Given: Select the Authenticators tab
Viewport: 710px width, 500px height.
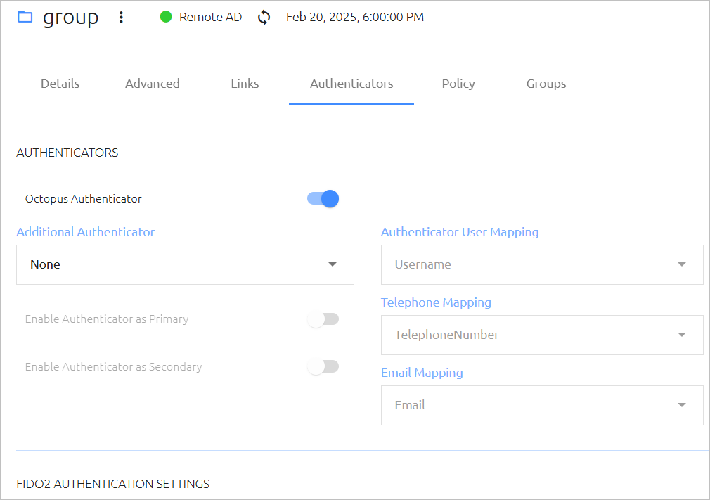Looking at the screenshot, I should coord(351,84).
